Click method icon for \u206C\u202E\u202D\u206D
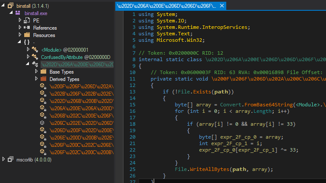 [42, 123]
